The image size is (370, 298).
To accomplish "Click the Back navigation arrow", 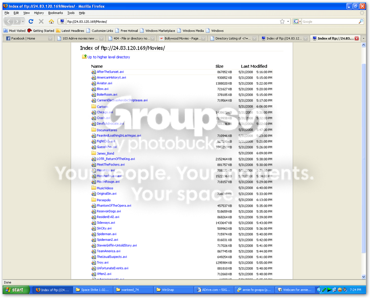I will click(9, 21).
